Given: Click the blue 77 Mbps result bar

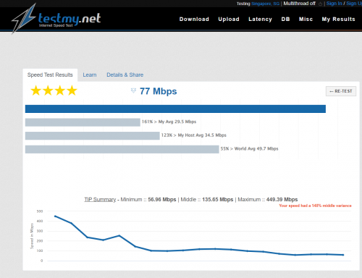Looking at the screenshot, I should (175, 109).
